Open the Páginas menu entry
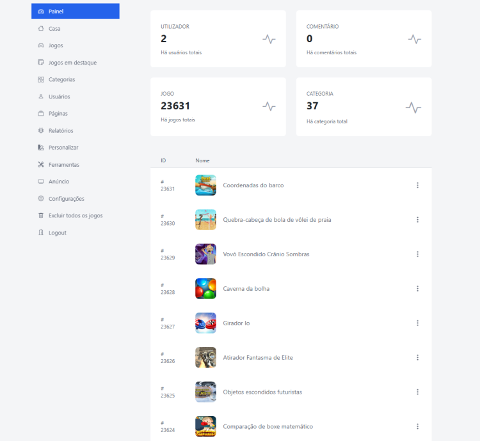 tap(58, 113)
